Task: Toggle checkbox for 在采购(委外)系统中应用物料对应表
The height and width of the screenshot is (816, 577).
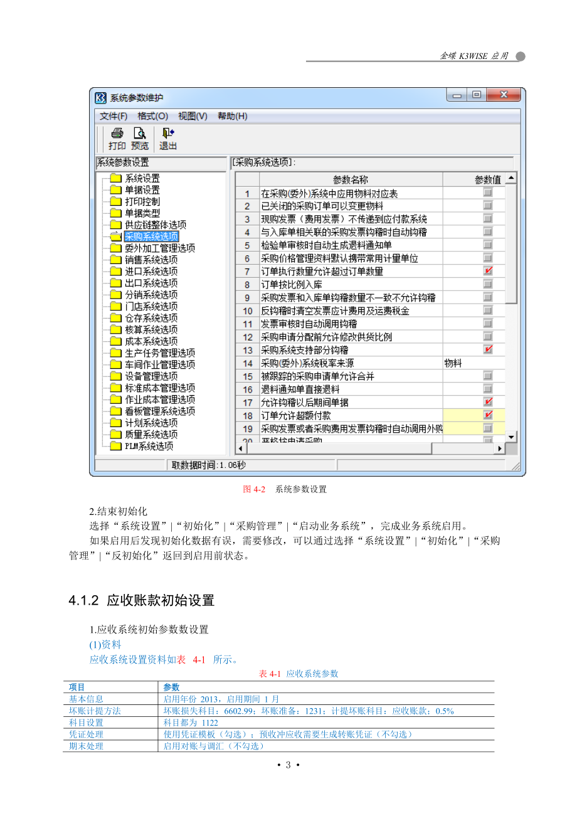Action: (x=488, y=193)
